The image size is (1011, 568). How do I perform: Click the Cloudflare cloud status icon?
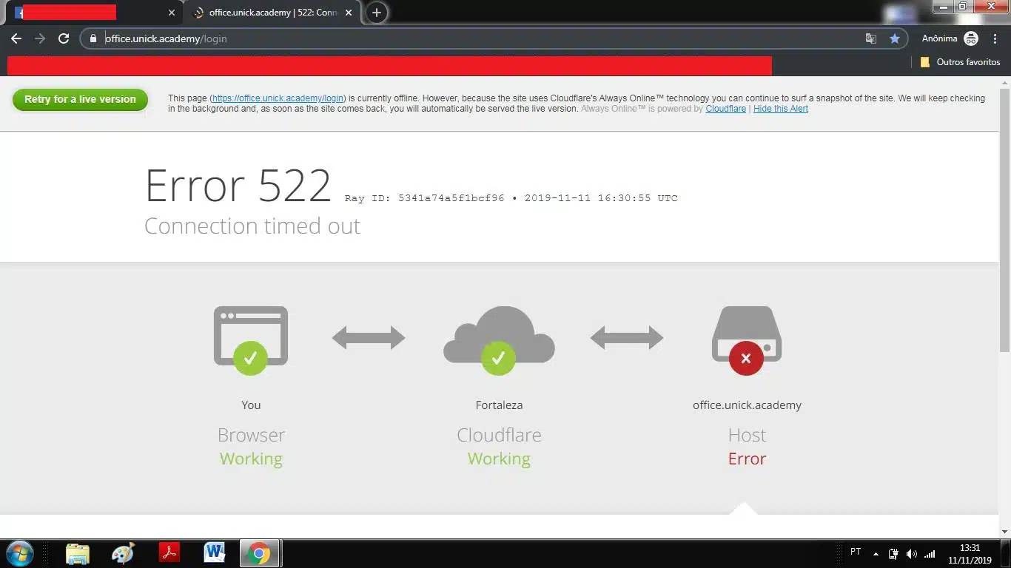pos(499,339)
